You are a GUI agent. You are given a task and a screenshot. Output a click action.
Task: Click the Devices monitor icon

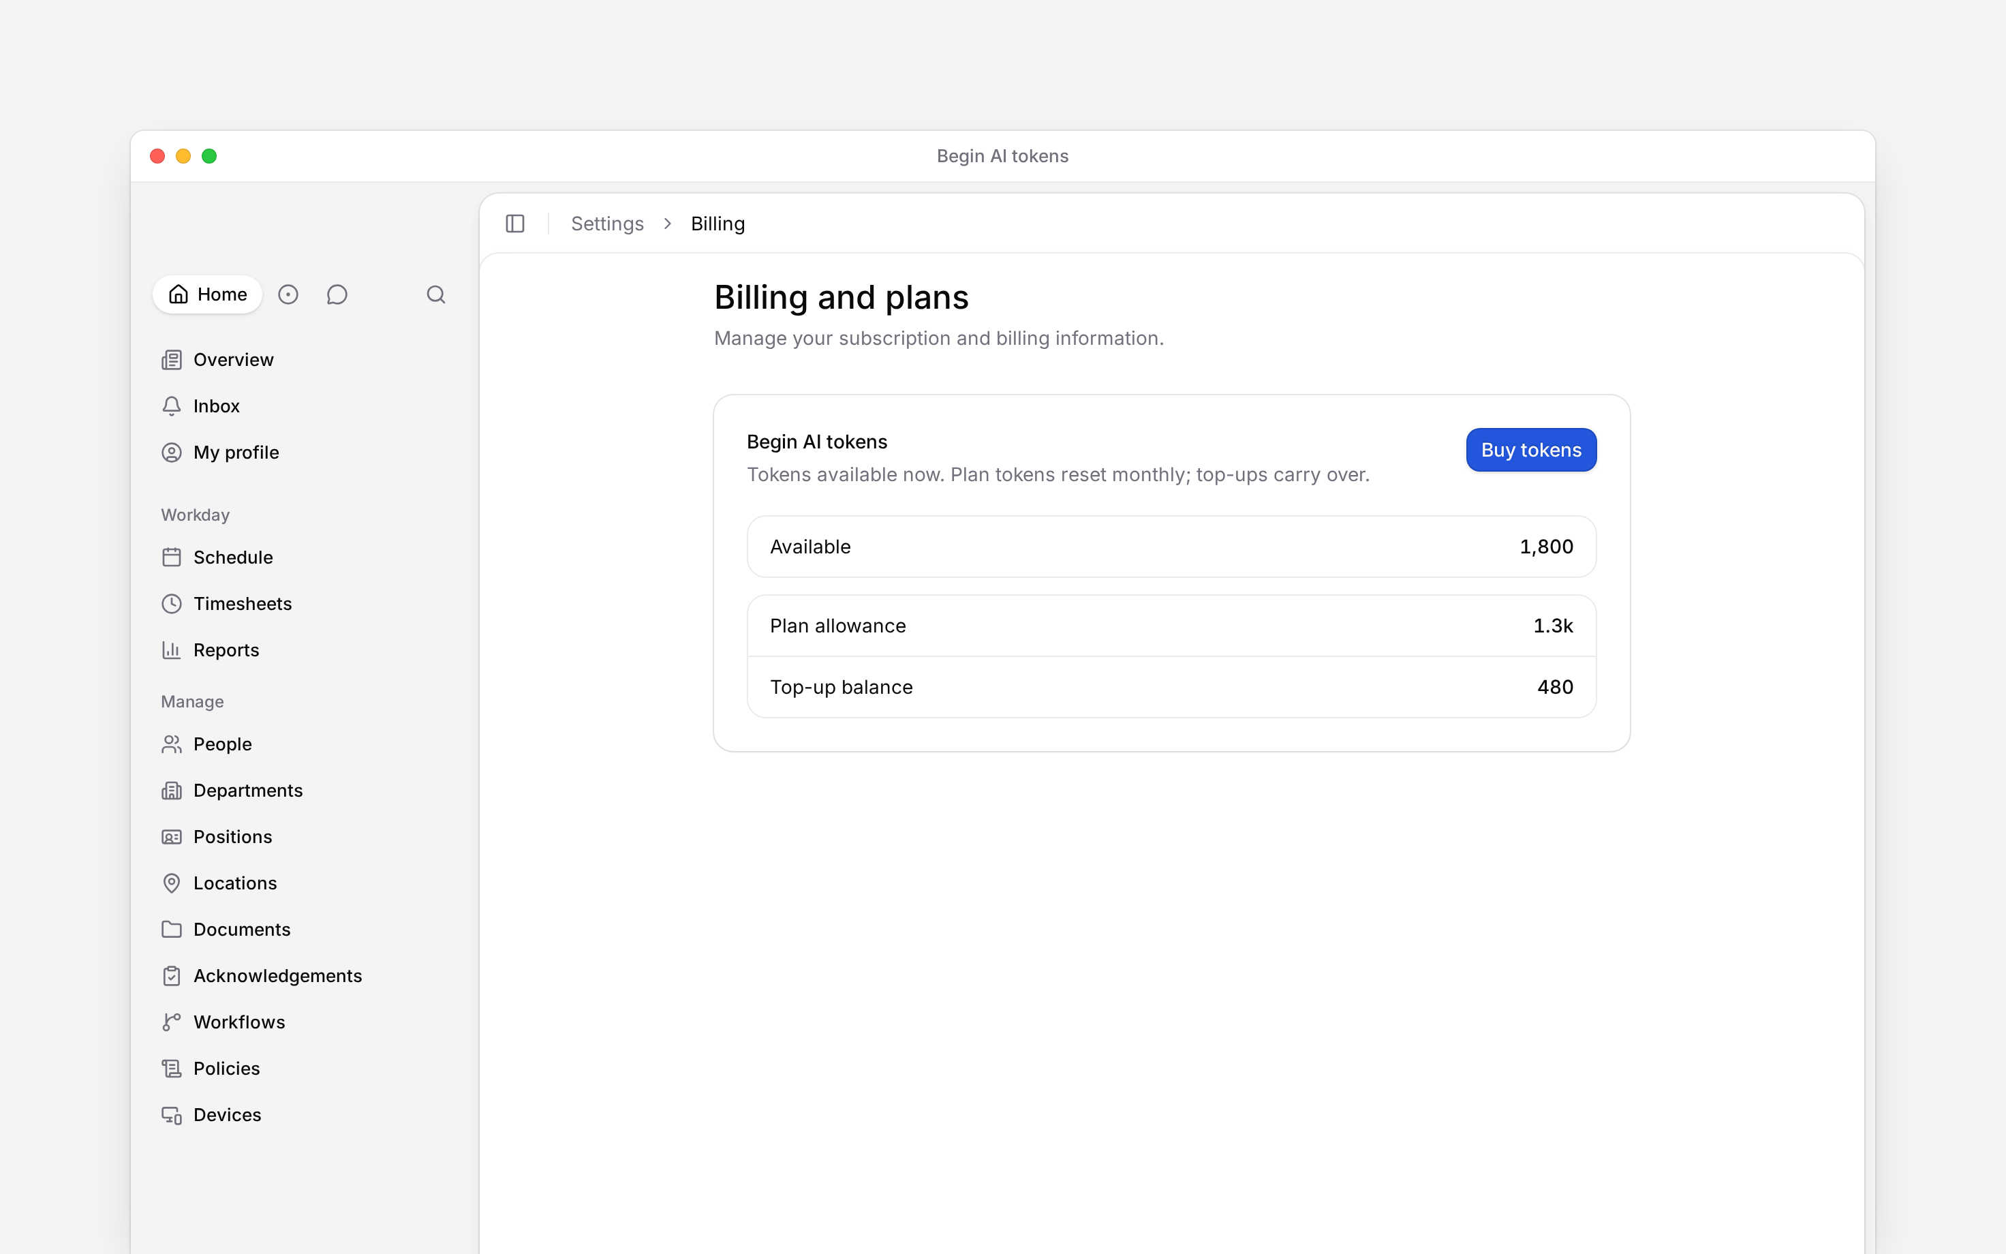172,1116
